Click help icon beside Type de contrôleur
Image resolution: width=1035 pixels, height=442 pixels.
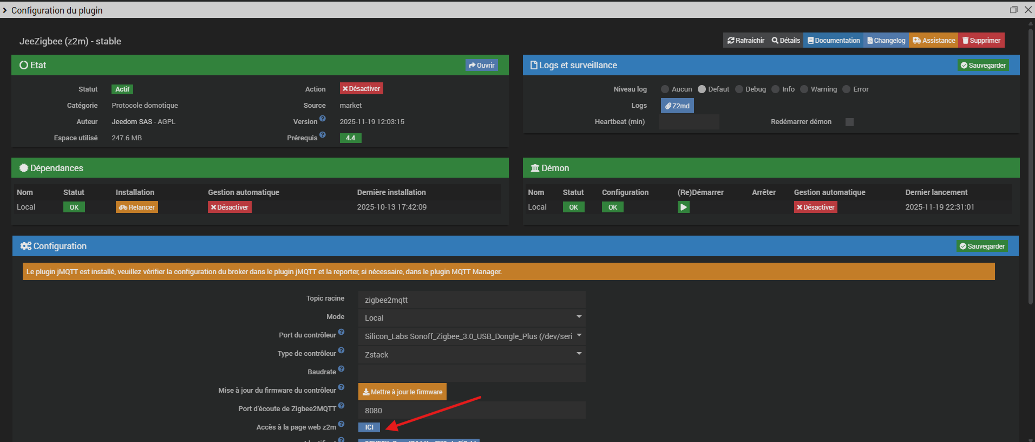pos(341,350)
